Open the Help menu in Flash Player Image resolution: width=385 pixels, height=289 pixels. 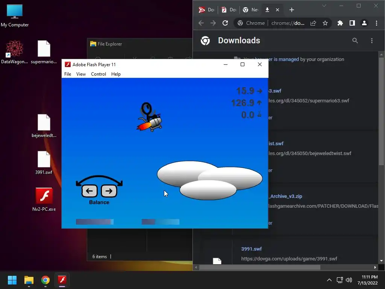click(x=116, y=74)
